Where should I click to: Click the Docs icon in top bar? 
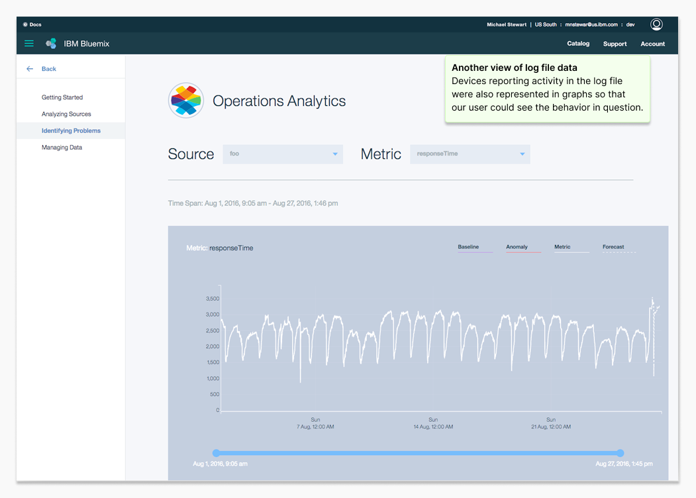[25, 25]
